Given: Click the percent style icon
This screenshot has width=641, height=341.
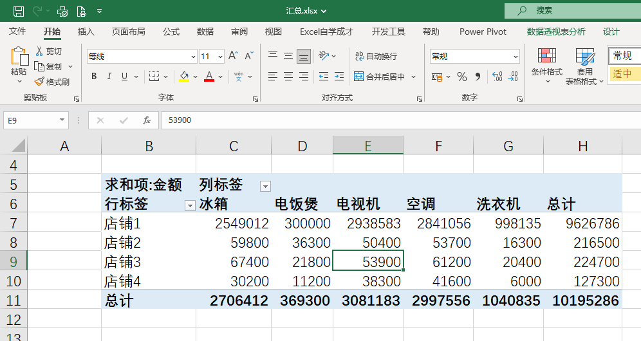Looking at the screenshot, I should (461, 77).
